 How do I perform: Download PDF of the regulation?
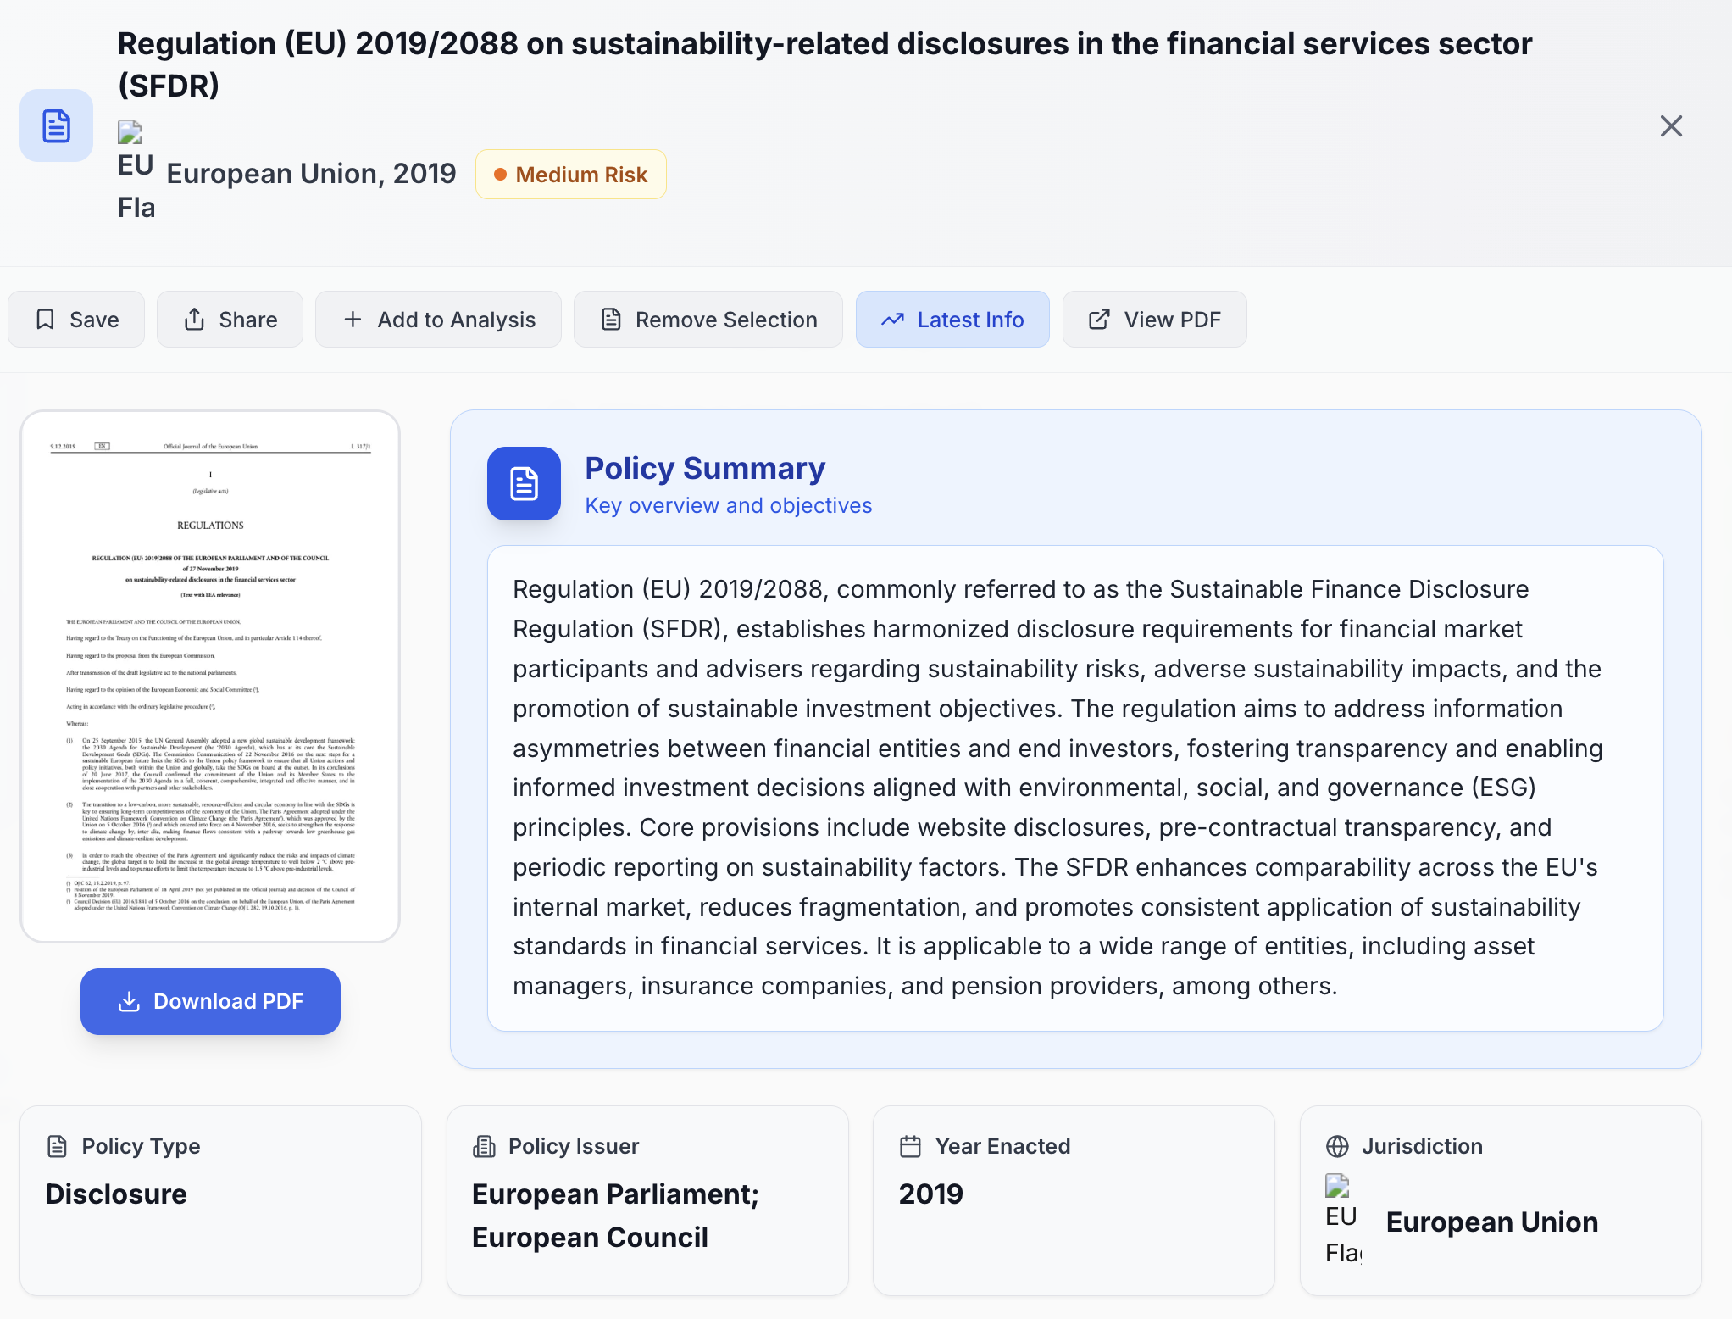(209, 1001)
